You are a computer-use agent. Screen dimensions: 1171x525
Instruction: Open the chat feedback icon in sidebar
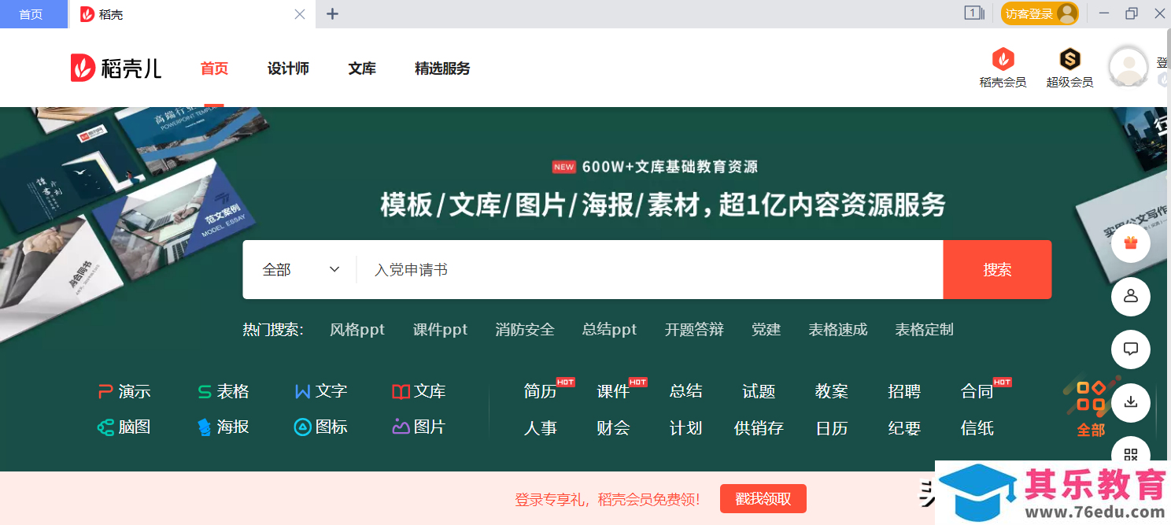(1131, 349)
